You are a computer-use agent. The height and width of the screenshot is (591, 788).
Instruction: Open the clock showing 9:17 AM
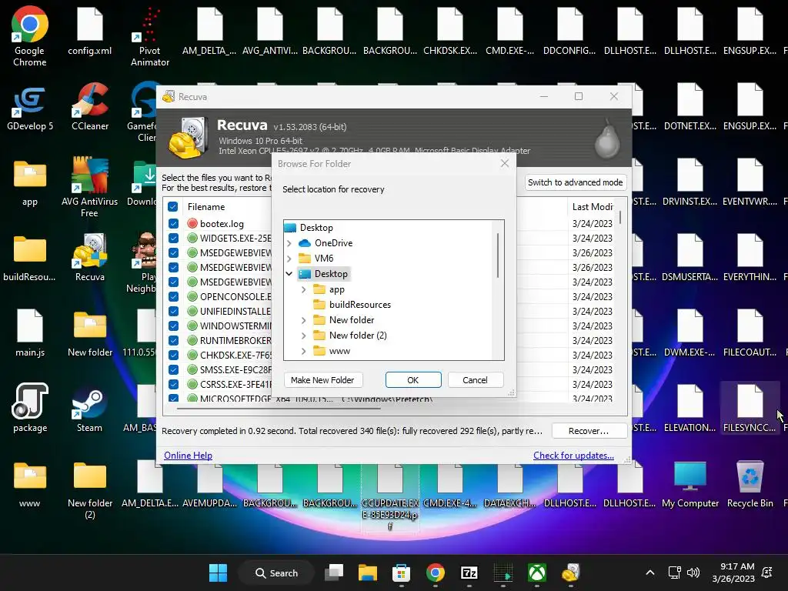click(x=733, y=573)
